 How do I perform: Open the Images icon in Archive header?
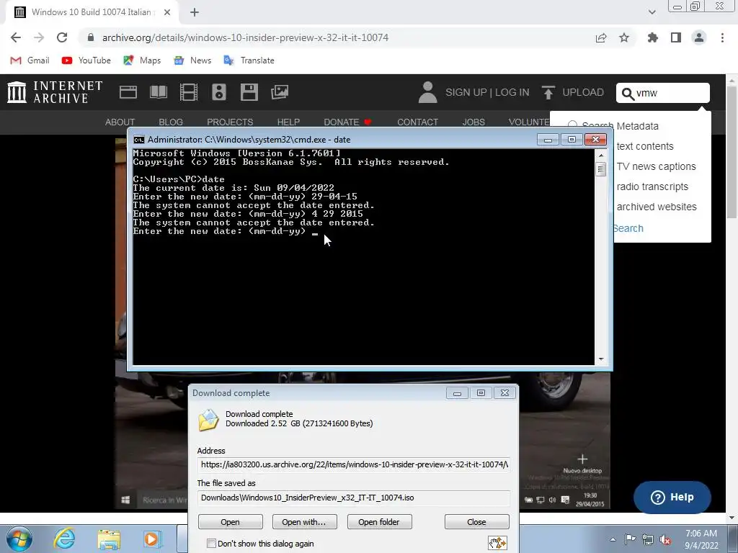point(280,92)
